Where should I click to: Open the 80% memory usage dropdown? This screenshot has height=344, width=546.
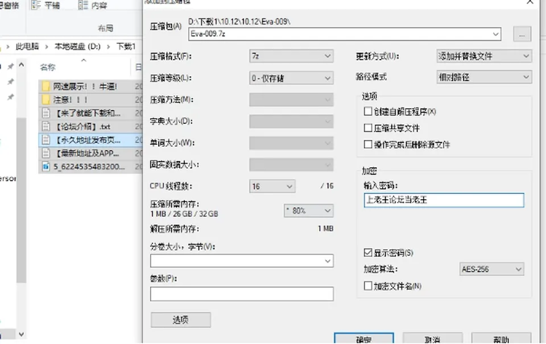coord(308,210)
